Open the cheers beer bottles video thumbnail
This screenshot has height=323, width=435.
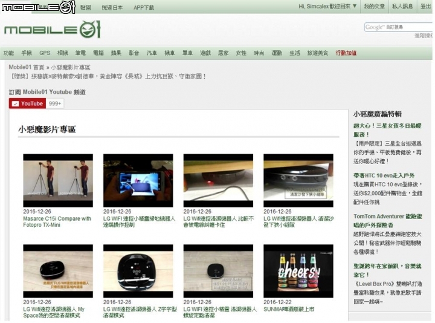coord(298,271)
